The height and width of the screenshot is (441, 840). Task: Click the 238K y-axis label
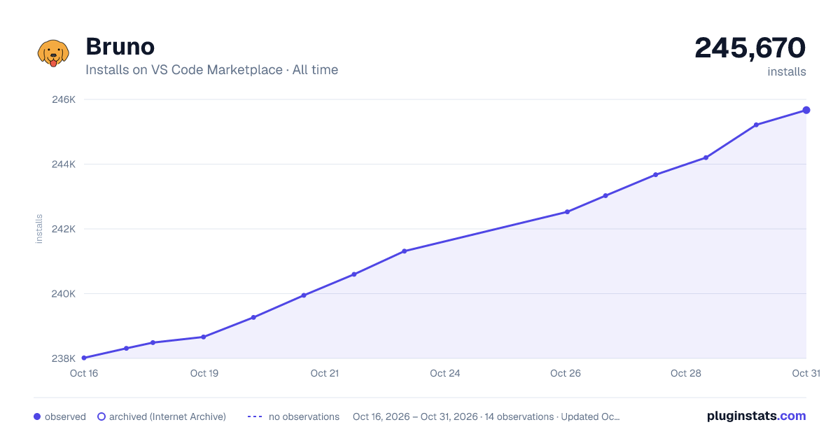click(x=64, y=358)
